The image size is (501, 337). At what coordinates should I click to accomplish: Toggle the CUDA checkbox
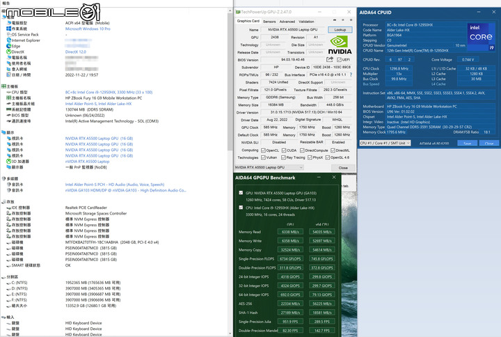tap(284, 150)
